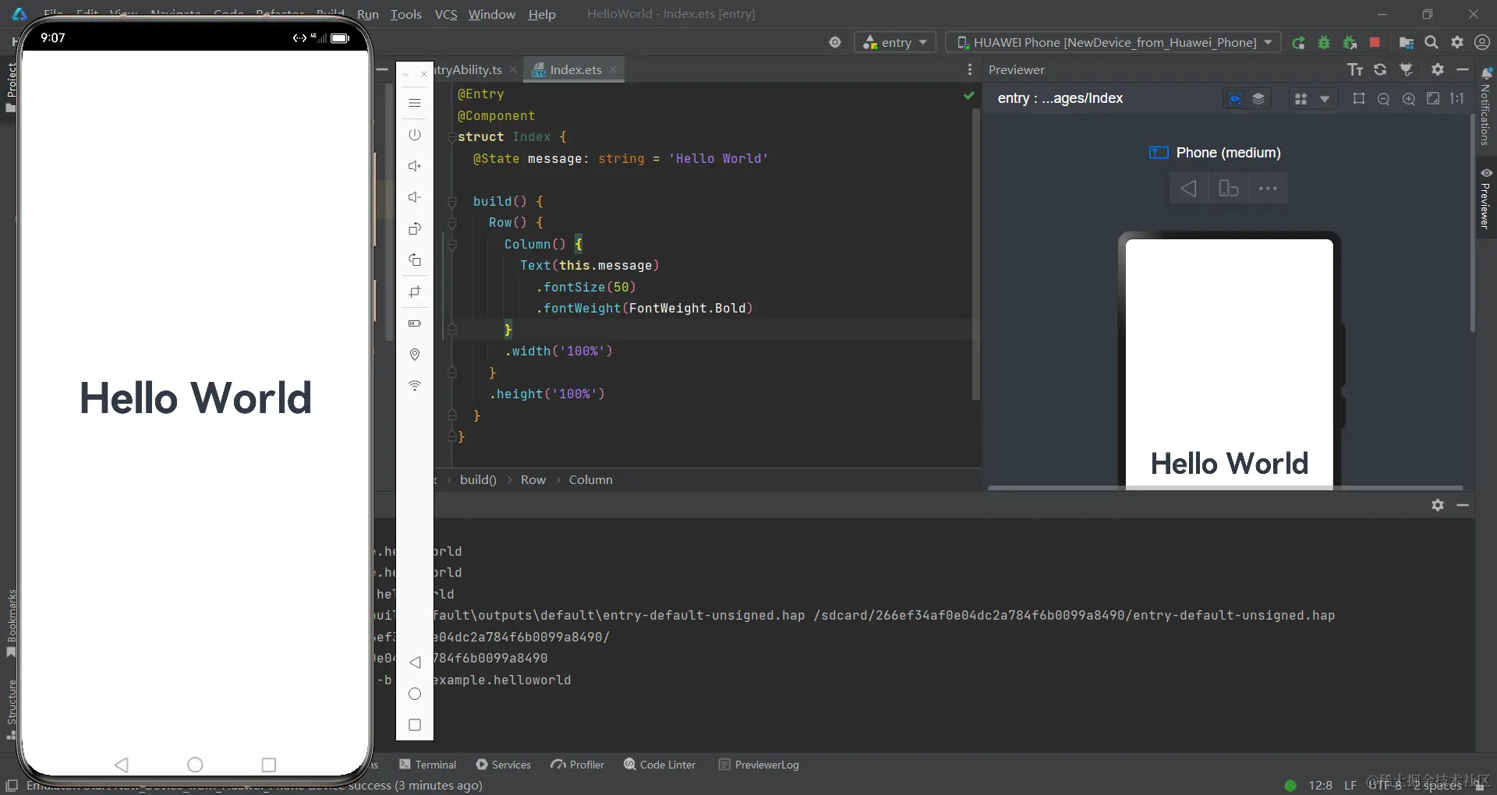Image resolution: width=1497 pixels, height=795 pixels.
Task: Close the Index.ets tab
Action: click(x=614, y=69)
